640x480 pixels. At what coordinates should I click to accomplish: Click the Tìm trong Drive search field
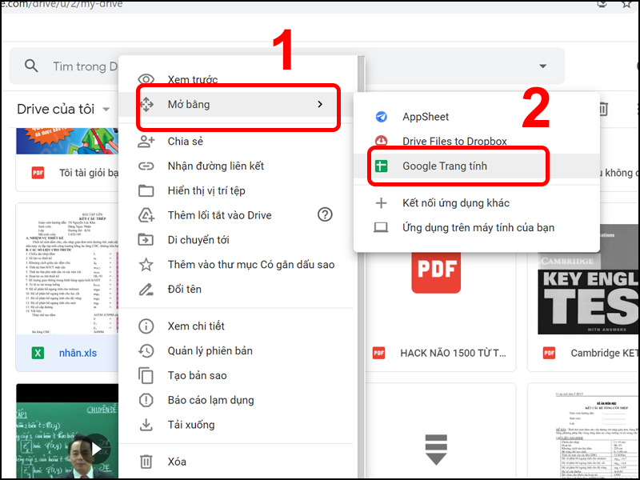tap(88, 66)
